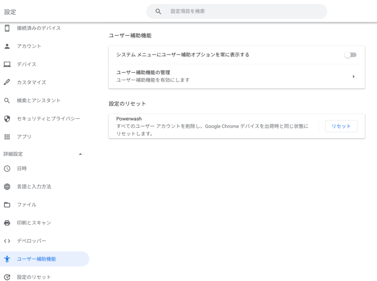The height and width of the screenshot is (281, 377).
Task: Click the folder icon beside ファイル
Action: 7,205
